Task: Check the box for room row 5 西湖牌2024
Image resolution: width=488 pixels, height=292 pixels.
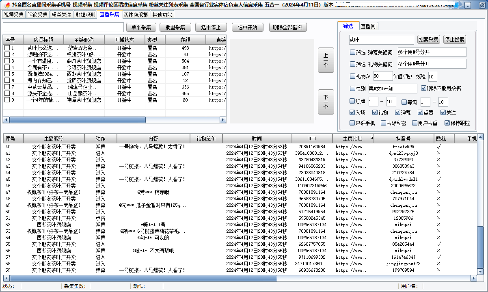Action: 7,74
